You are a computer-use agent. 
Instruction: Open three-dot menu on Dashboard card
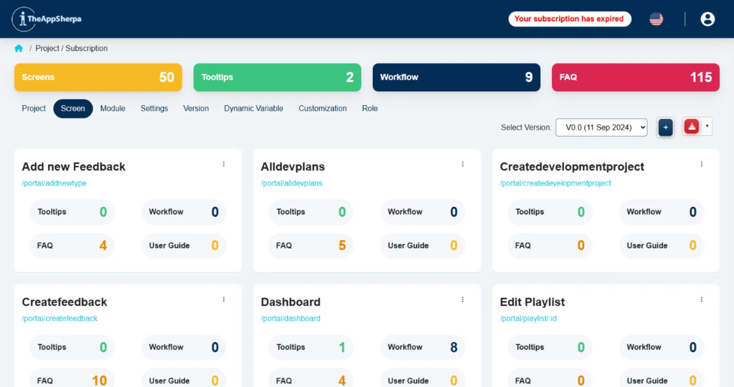(x=463, y=300)
